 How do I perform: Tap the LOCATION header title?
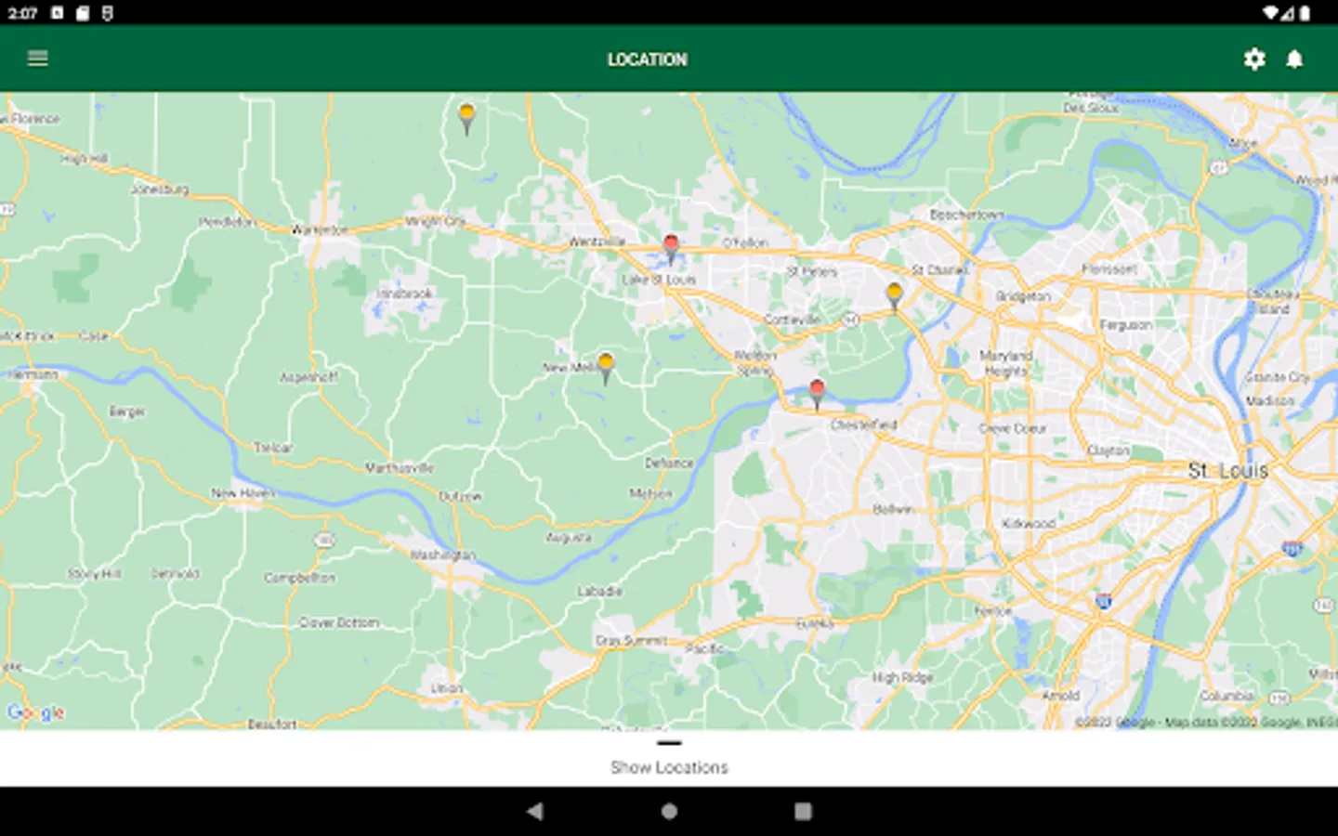(648, 59)
